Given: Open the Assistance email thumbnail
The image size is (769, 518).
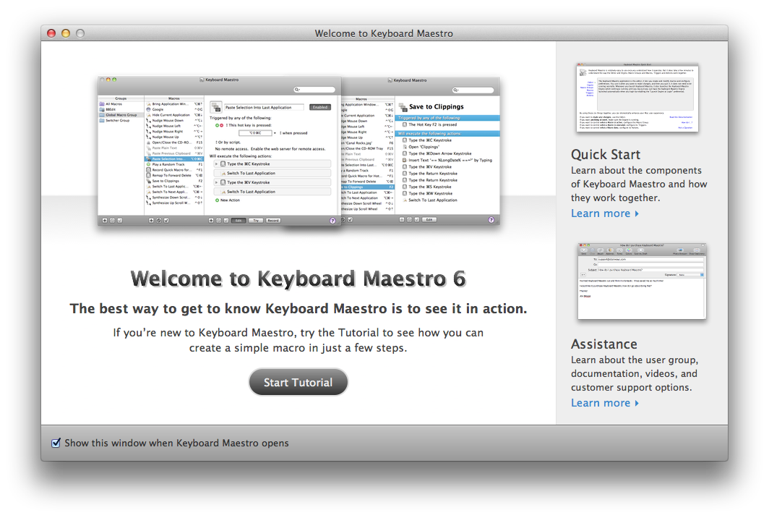Looking at the screenshot, I should coord(642,281).
